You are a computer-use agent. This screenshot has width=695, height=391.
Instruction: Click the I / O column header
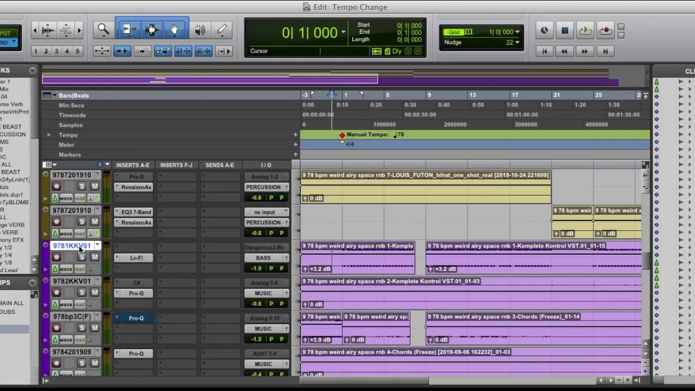point(266,165)
